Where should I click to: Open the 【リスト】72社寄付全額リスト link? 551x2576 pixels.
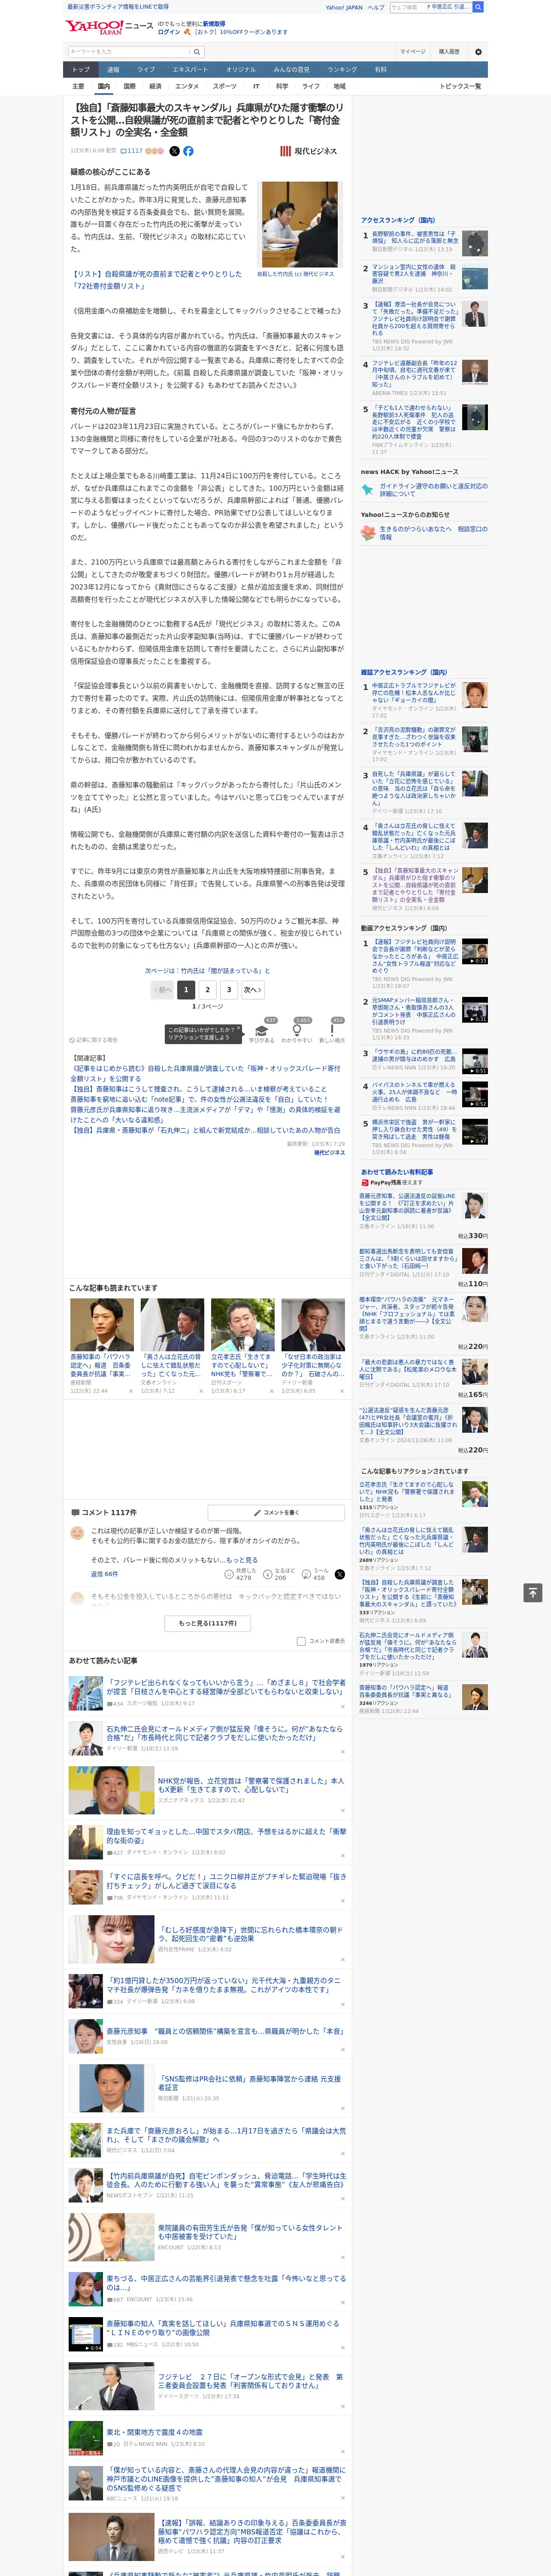click(x=156, y=280)
